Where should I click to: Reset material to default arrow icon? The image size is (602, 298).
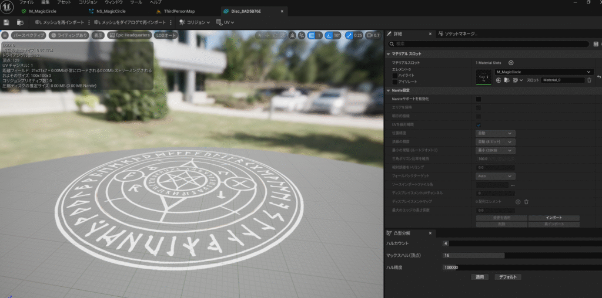599,77
